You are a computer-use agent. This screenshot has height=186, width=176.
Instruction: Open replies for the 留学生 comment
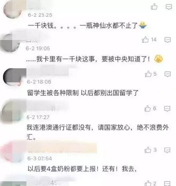click(x=168, y=74)
